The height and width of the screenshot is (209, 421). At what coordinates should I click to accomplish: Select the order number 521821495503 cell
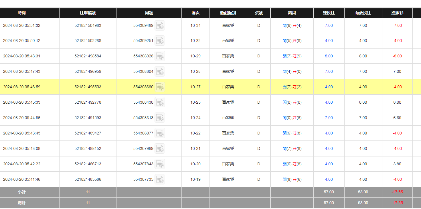88,87
